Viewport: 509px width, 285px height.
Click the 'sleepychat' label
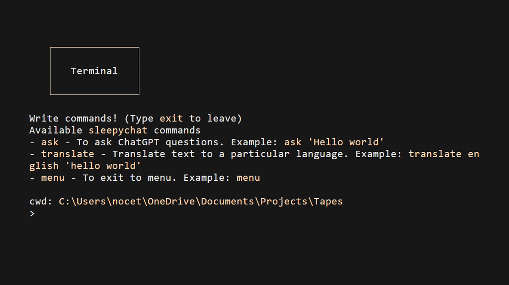click(x=118, y=130)
